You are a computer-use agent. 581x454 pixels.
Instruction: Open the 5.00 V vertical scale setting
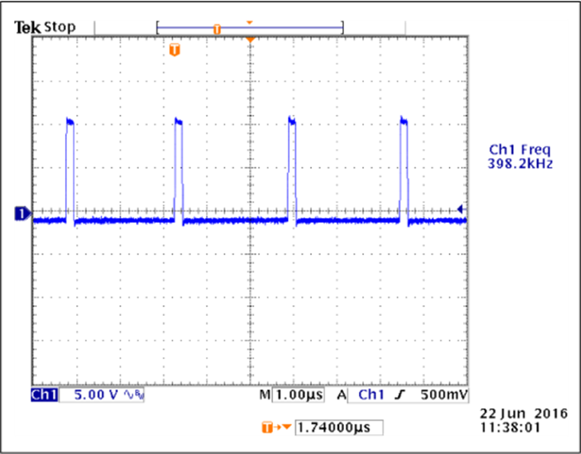pos(96,395)
